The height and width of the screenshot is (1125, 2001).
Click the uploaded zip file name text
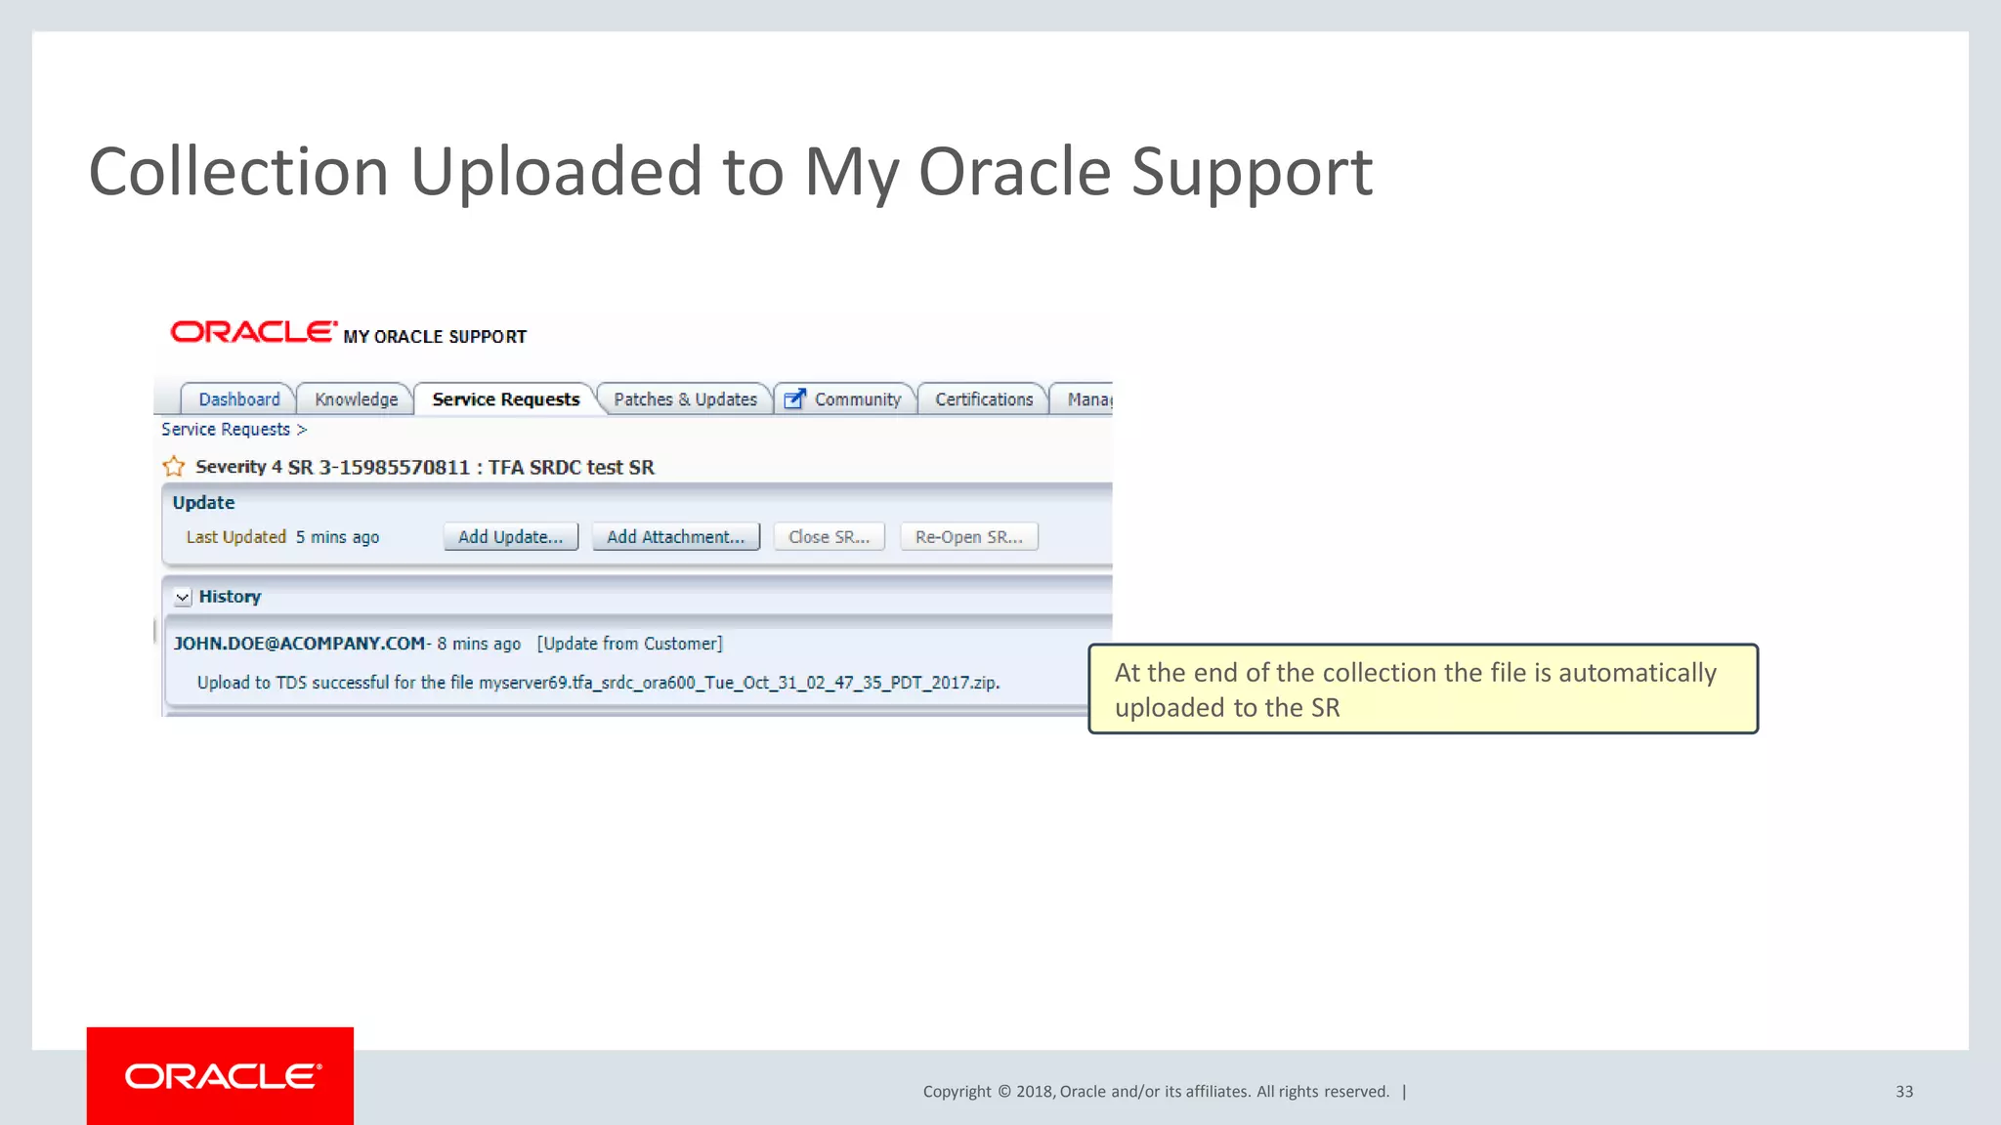coord(739,683)
